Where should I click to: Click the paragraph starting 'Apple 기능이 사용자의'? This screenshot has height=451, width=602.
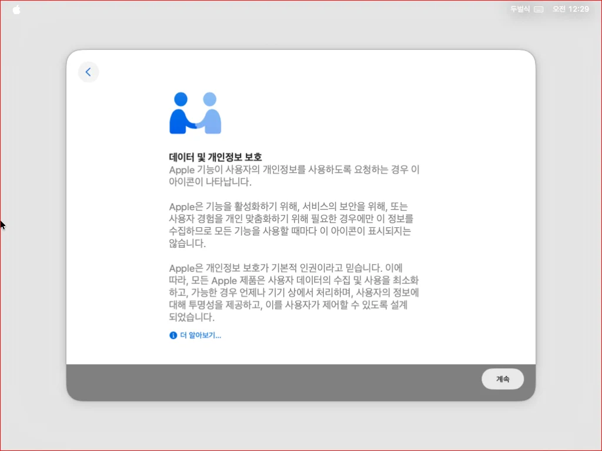294,176
